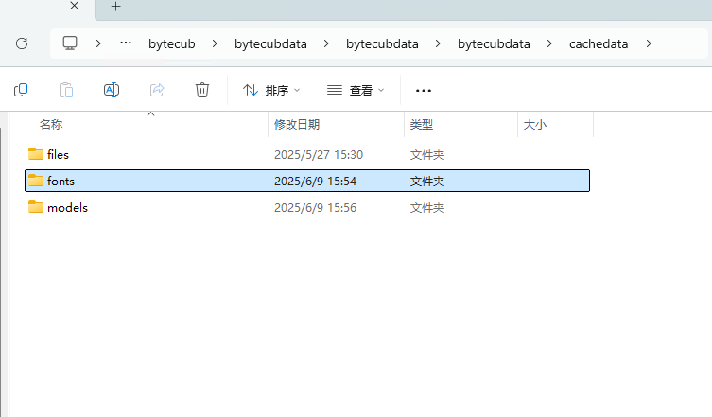Click 文件夹 type in models row
The height and width of the screenshot is (417, 712).
427,208
